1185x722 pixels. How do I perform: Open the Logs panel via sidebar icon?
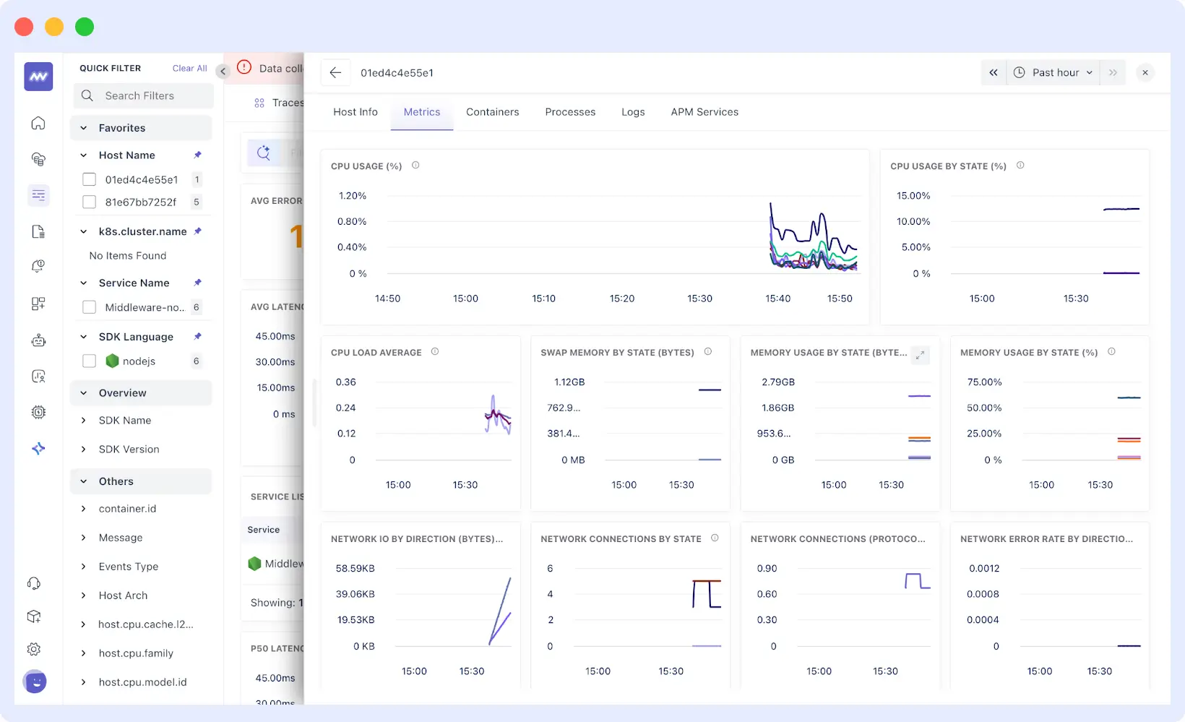point(38,231)
